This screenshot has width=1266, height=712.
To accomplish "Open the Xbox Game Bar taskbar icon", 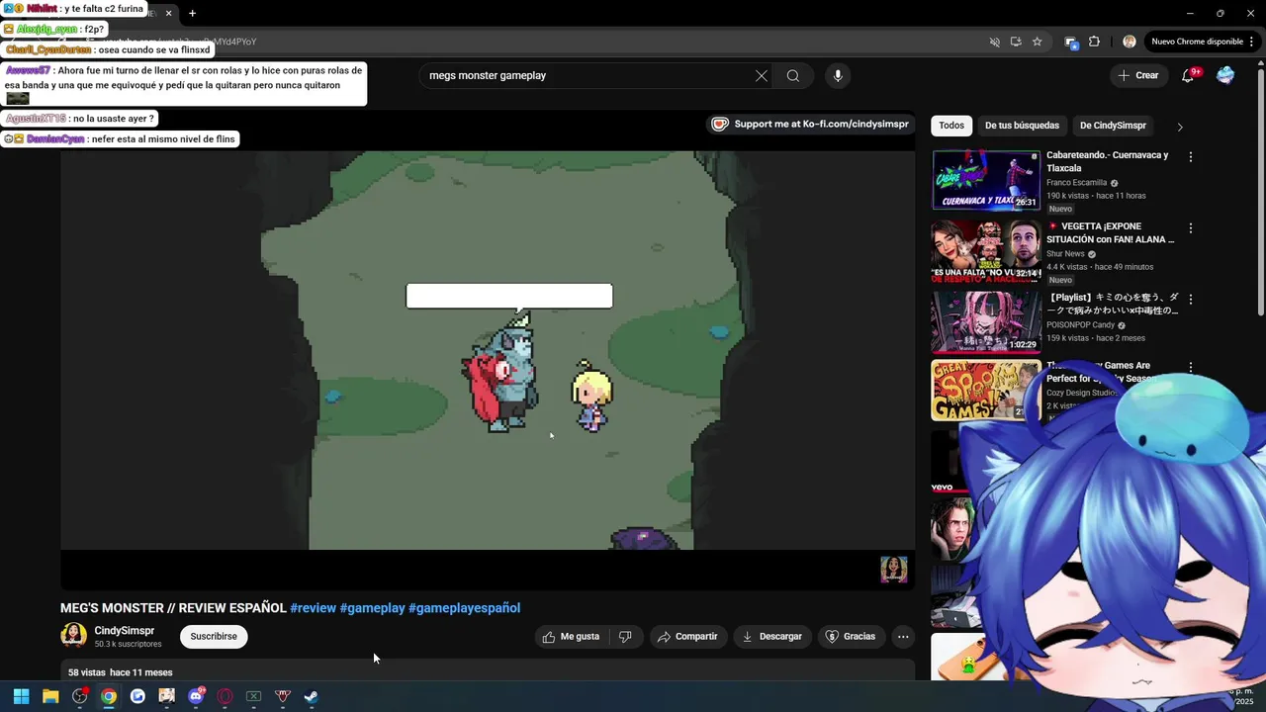I will [x=253, y=696].
